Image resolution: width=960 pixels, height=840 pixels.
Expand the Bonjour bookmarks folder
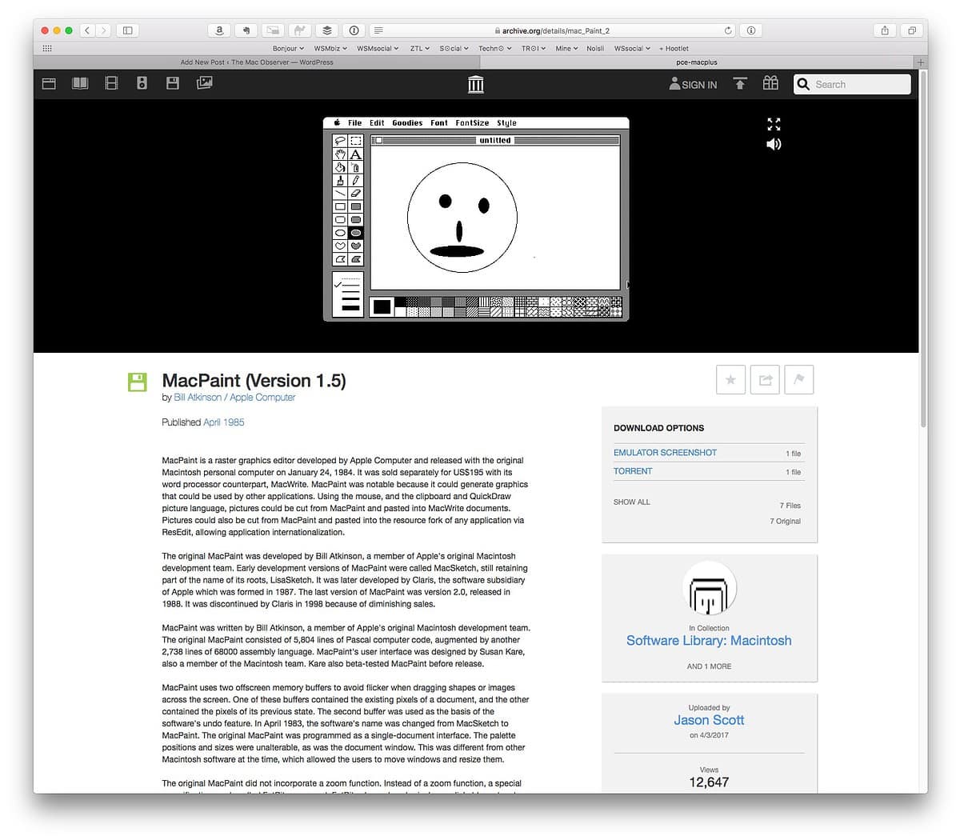click(288, 48)
